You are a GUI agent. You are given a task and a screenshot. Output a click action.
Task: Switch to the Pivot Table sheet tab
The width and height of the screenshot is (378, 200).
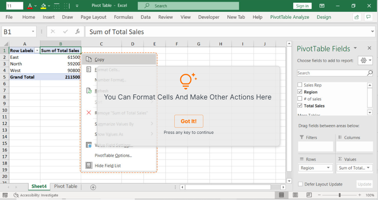point(66,187)
